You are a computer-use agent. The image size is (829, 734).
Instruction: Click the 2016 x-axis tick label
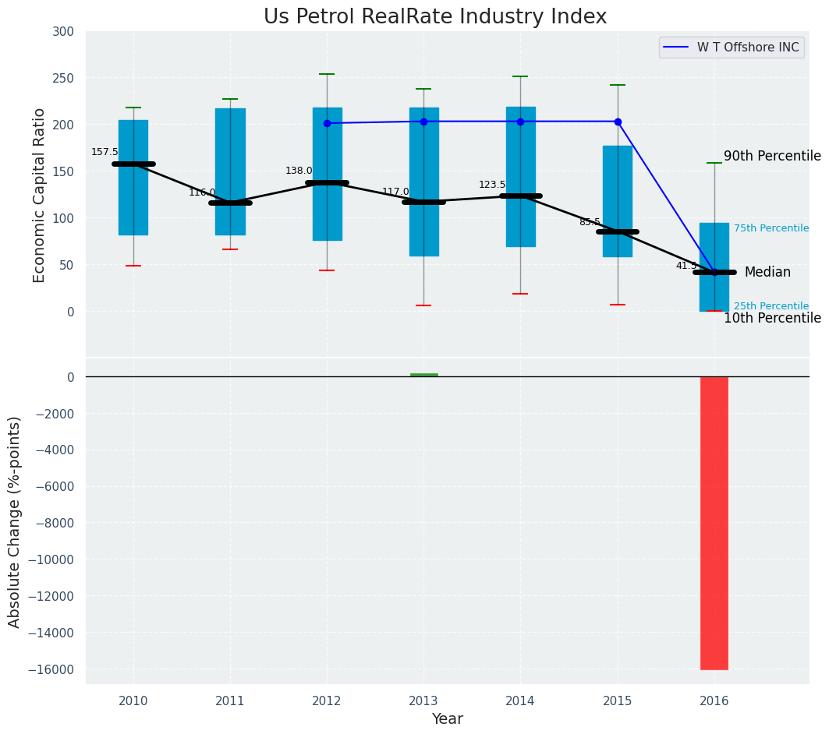[x=714, y=700]
